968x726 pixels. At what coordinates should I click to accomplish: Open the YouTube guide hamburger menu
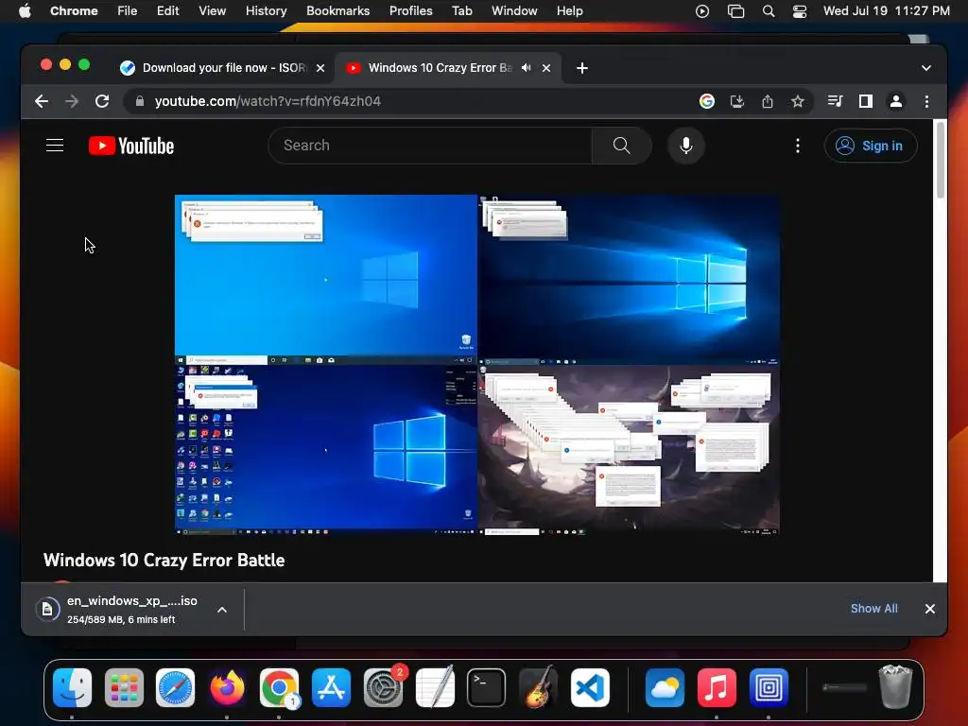[55, 146]
